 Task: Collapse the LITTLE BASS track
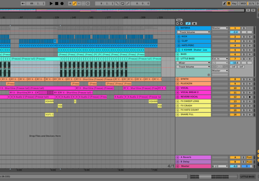click(178, 59)
